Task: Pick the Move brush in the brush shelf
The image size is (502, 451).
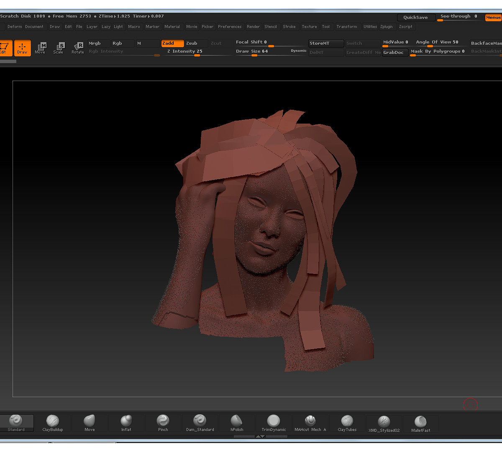Action: click(x=90, y=423)
